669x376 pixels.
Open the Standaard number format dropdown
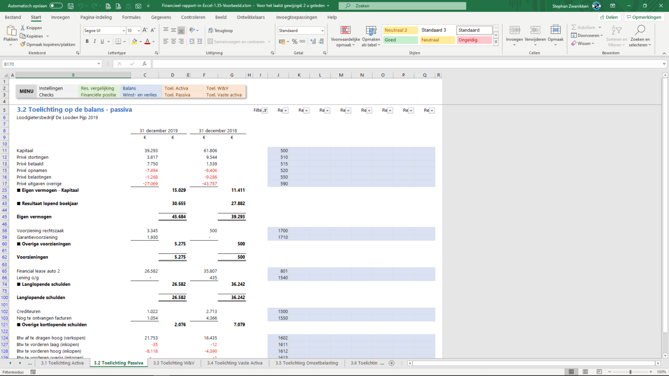click(323, 30)
